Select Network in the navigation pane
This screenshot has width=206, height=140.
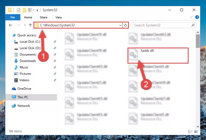24,106
